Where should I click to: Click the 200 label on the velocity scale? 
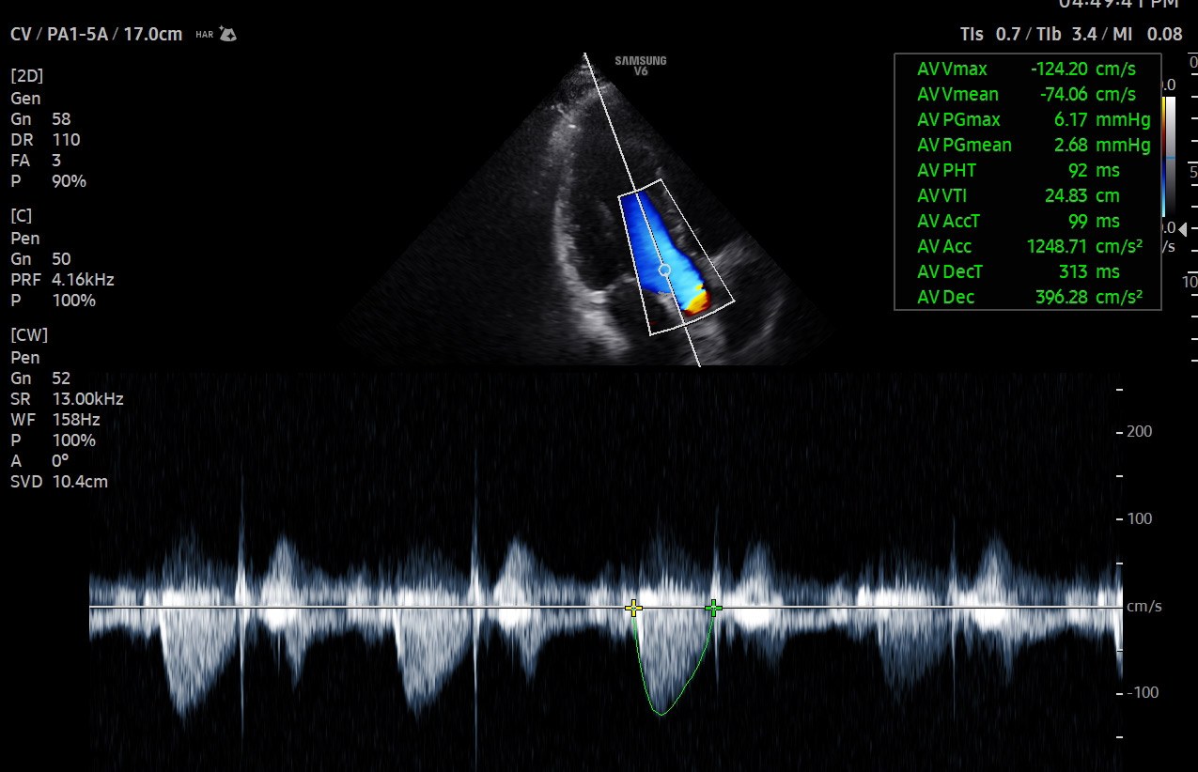(1139, 432)
